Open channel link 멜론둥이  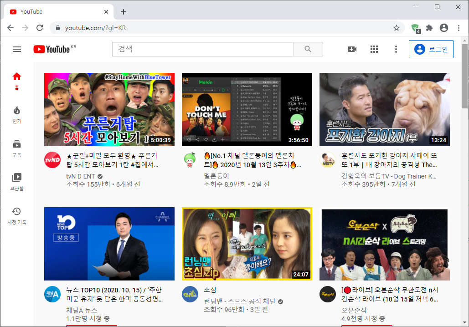point(216,176)
